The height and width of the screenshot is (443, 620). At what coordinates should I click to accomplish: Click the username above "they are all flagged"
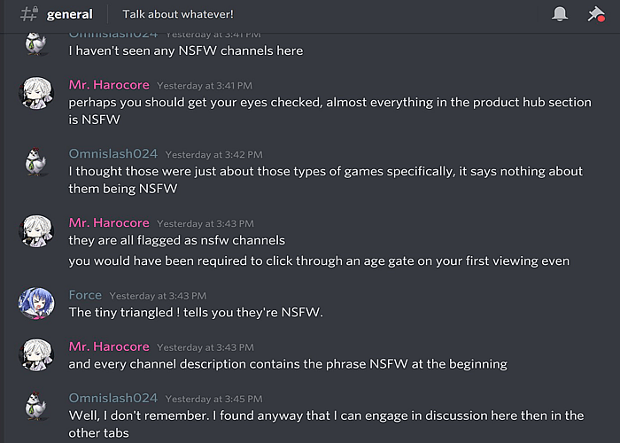(109, 223)
